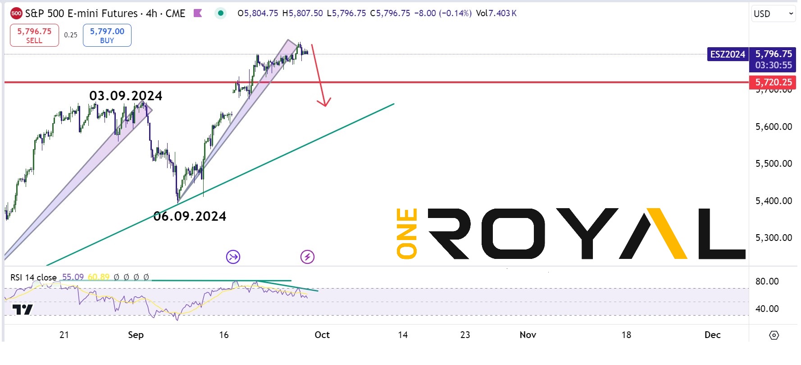801x365 pixels.
Task: Click the TradingView logo in RSI pane
Action: (23, 310)
